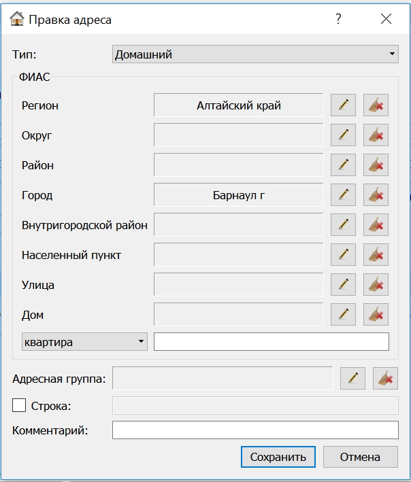This screenshot has width=411, height=482.
Task: Clear the Район value with broom icon
Action: 376,165
